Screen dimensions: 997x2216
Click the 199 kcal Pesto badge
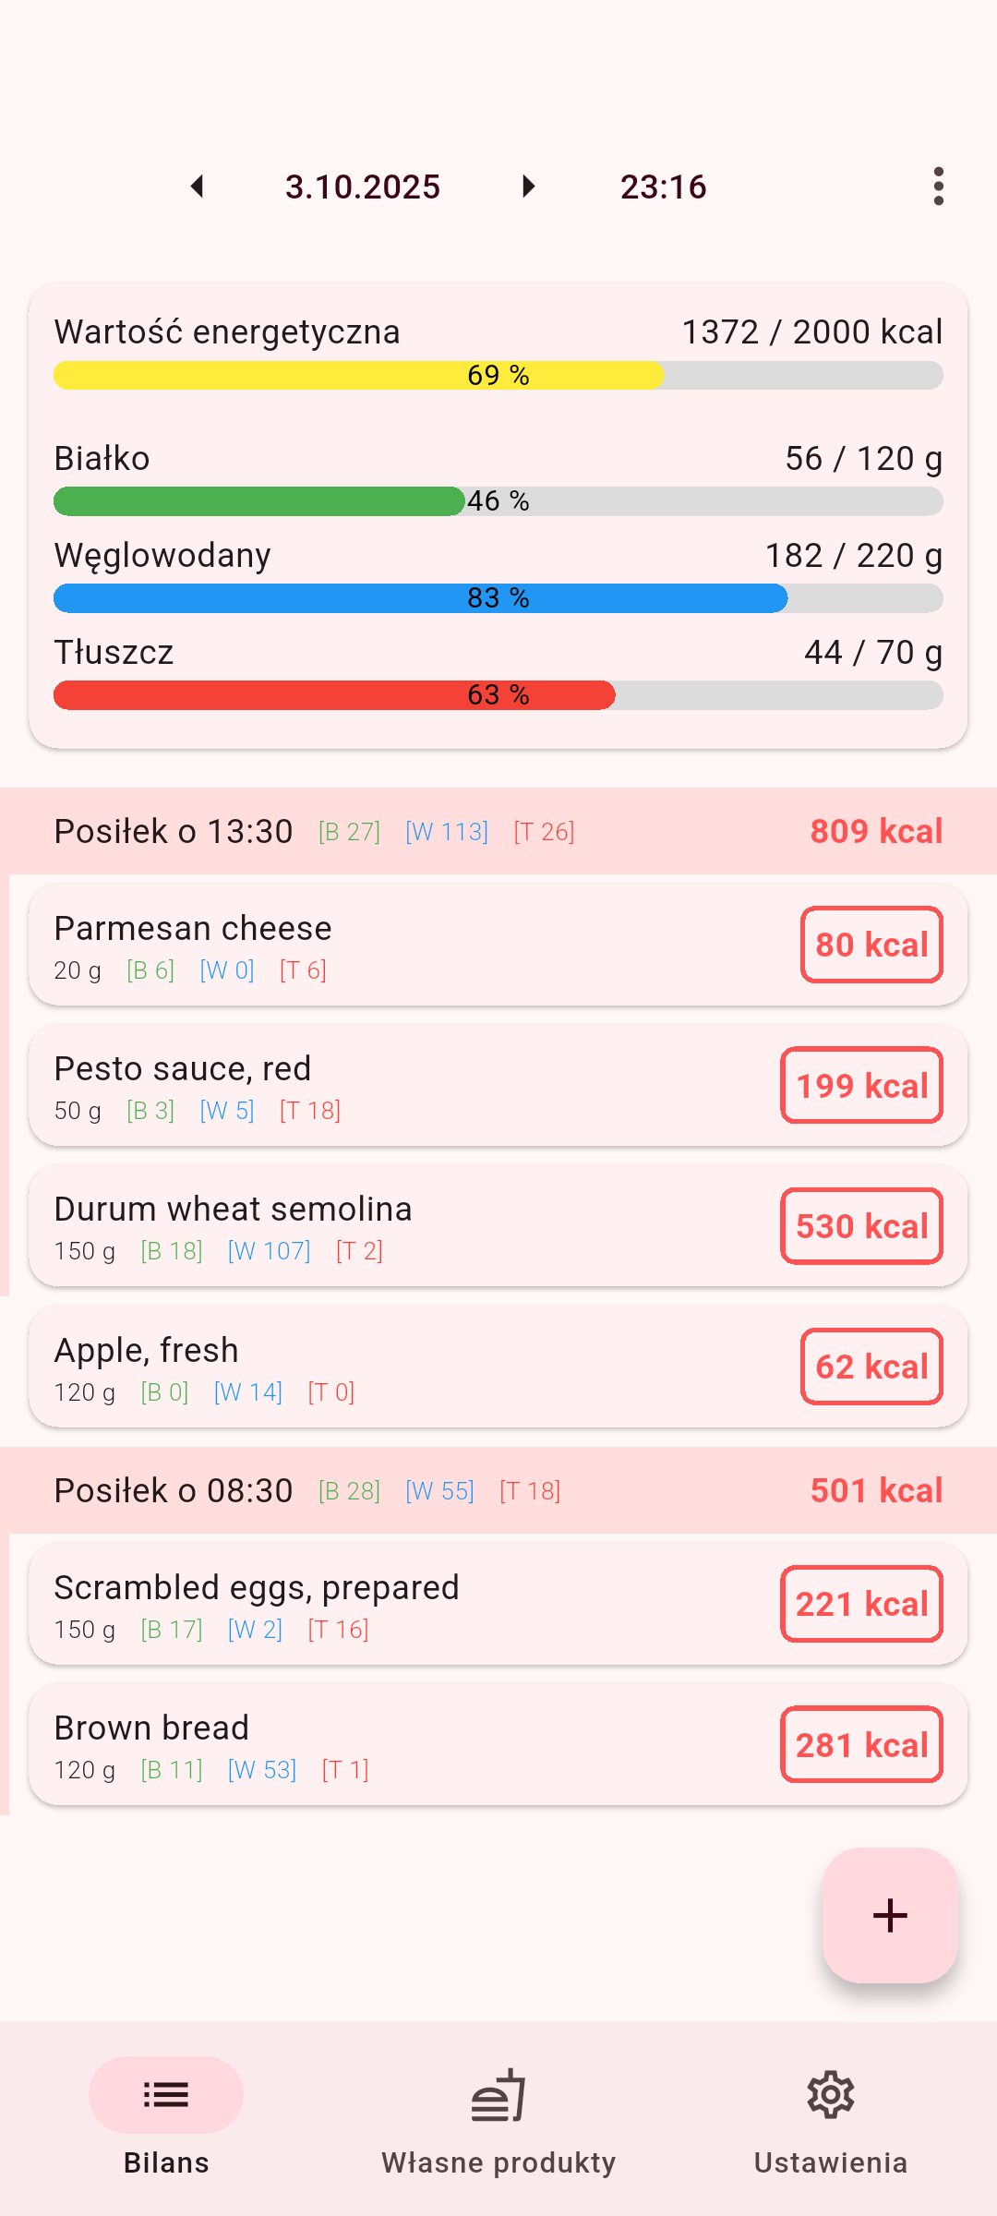point(861,1086)
